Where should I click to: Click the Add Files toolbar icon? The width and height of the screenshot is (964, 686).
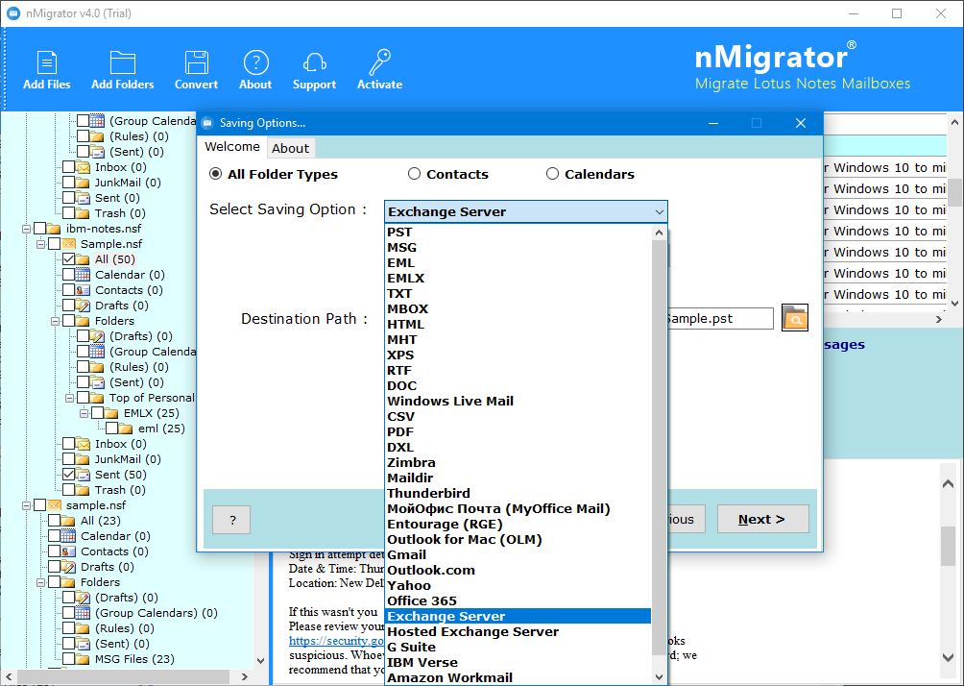coord(47,62)
